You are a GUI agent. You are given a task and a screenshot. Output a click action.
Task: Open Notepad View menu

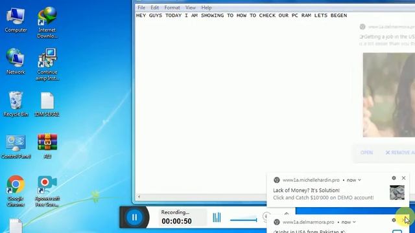(190, 8)
